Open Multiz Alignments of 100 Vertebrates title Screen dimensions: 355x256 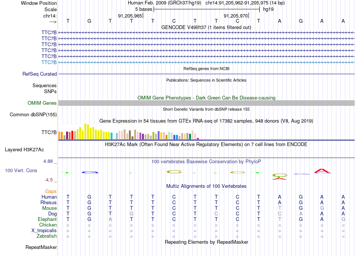tap(206, 186)
